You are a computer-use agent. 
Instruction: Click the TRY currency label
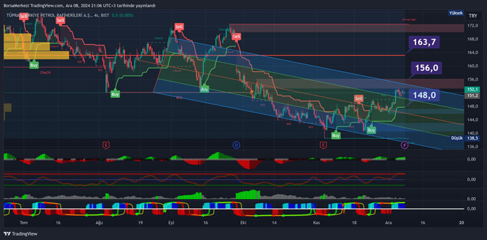pos(473,15)
